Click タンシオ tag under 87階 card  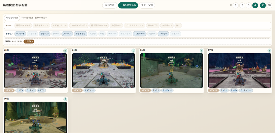(224, 90)
